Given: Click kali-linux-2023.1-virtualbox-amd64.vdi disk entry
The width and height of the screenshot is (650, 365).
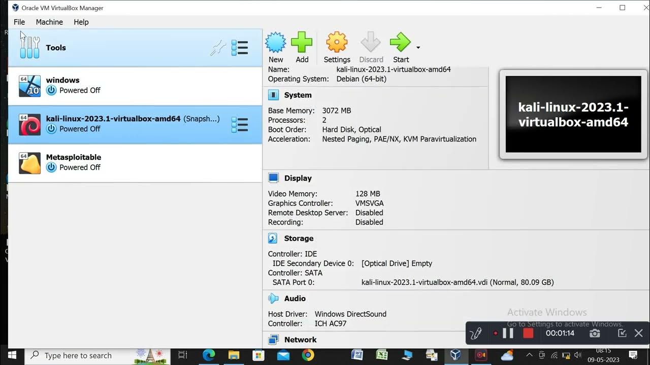Looking at the screenshot, I should coord(458,282).
